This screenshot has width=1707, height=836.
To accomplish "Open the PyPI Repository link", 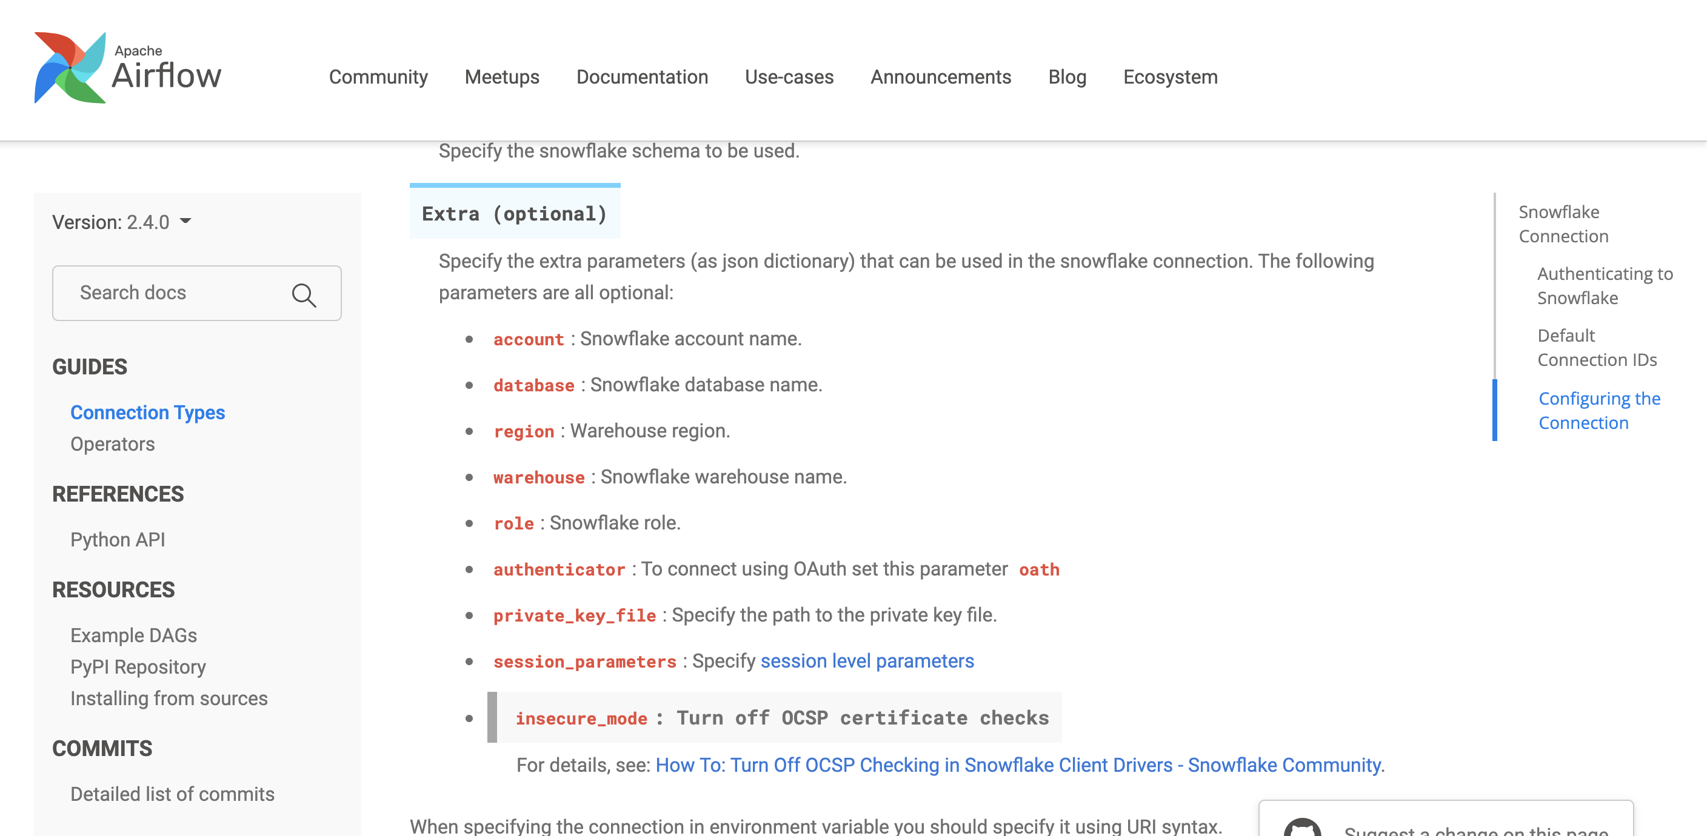I will click(138, 666).
